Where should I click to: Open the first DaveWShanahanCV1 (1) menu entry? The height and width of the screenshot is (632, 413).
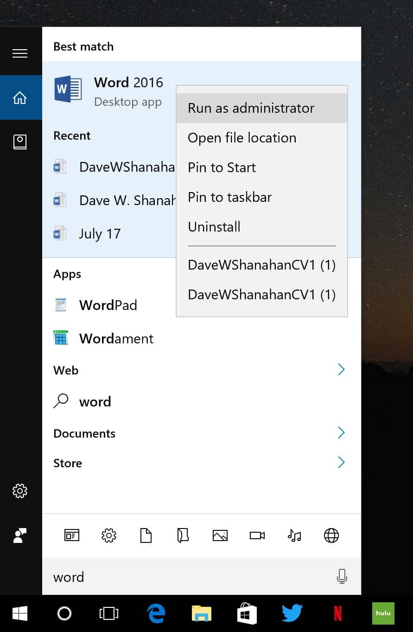262,265
